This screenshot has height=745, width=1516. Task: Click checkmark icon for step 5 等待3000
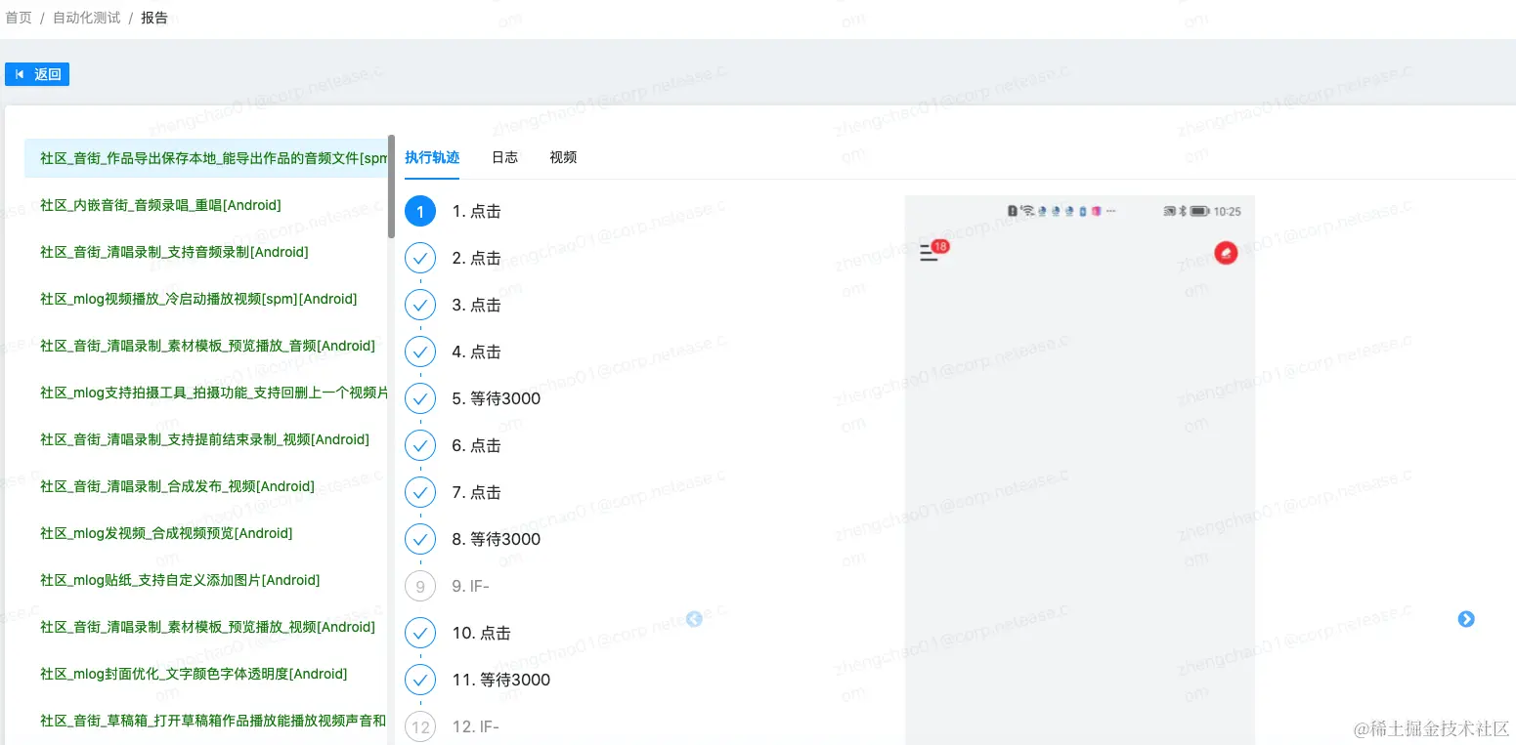point(420,398)
